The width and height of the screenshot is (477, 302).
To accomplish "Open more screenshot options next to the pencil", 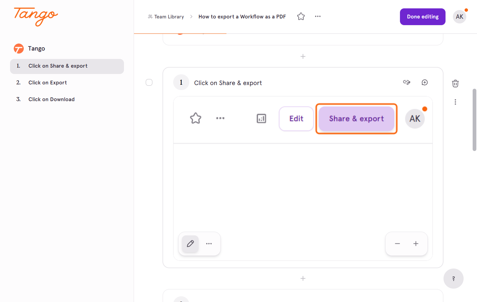I will tap(209, 244).
